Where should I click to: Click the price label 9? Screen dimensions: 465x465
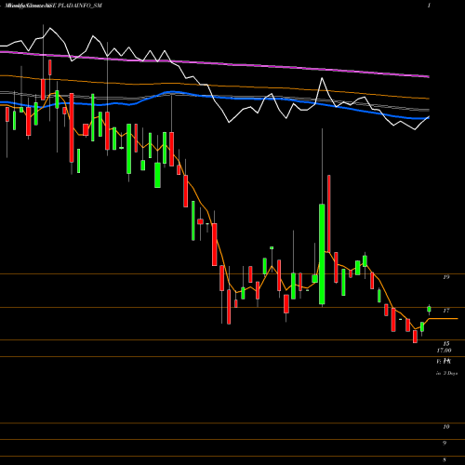445,443
